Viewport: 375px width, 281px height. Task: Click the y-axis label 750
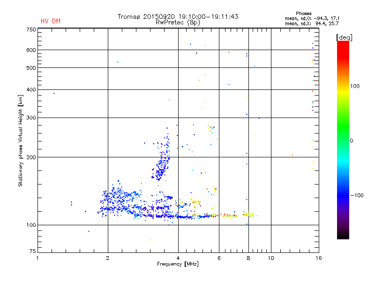pyautogui.click(x=31, y=30)
